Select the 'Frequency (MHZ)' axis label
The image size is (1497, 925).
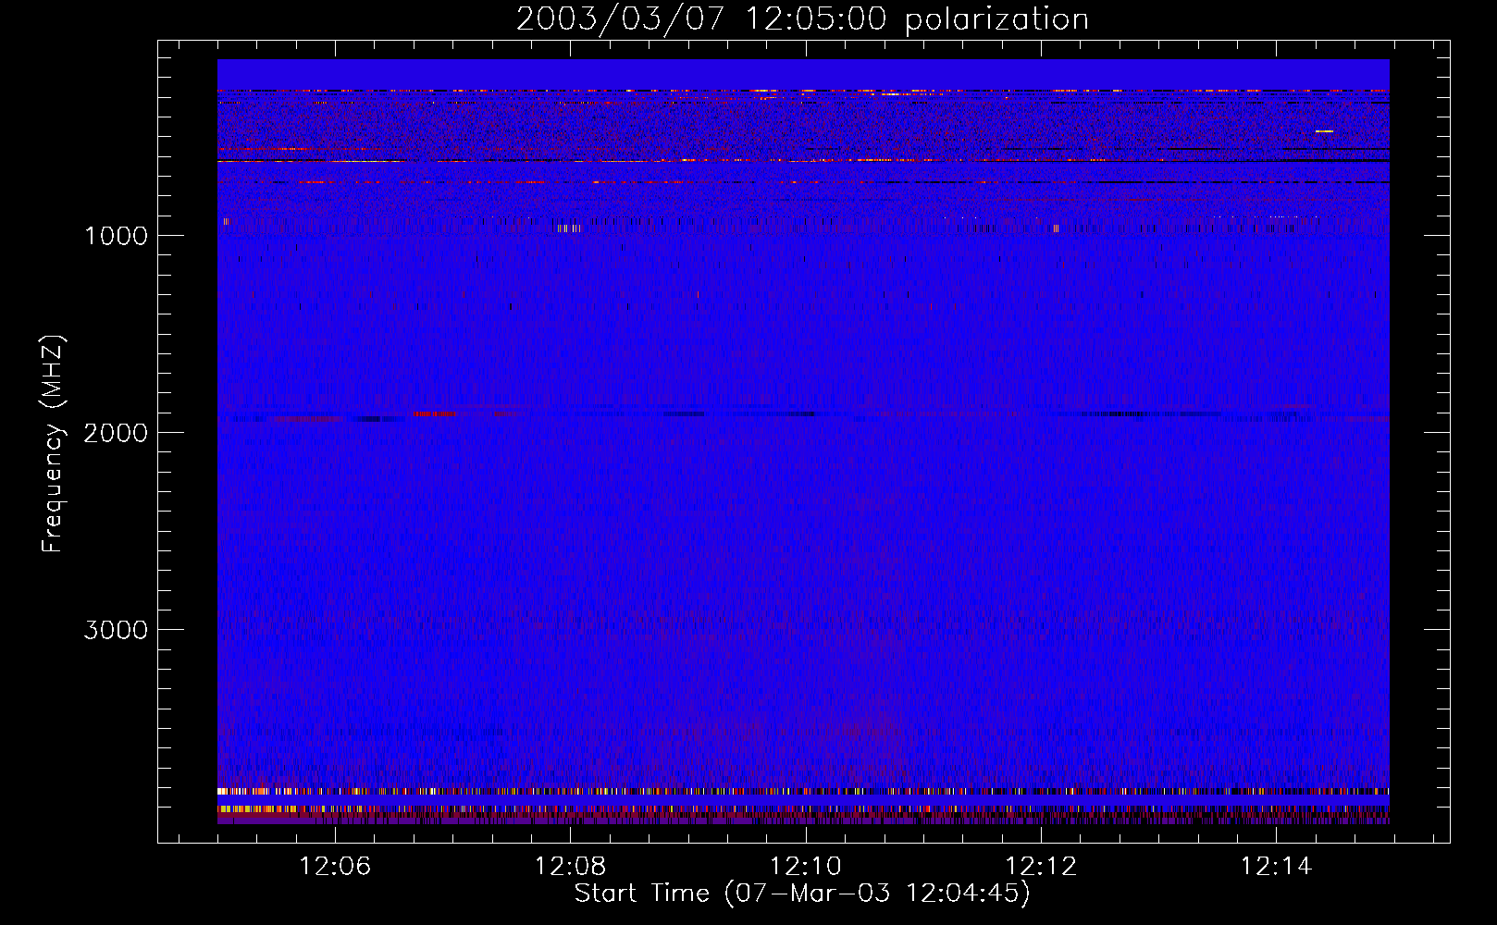pos(53,444)
